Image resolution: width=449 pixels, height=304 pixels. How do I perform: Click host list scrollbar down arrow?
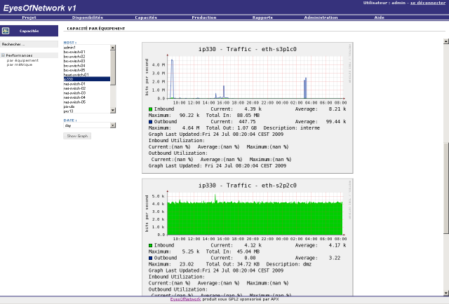(113, 110)
